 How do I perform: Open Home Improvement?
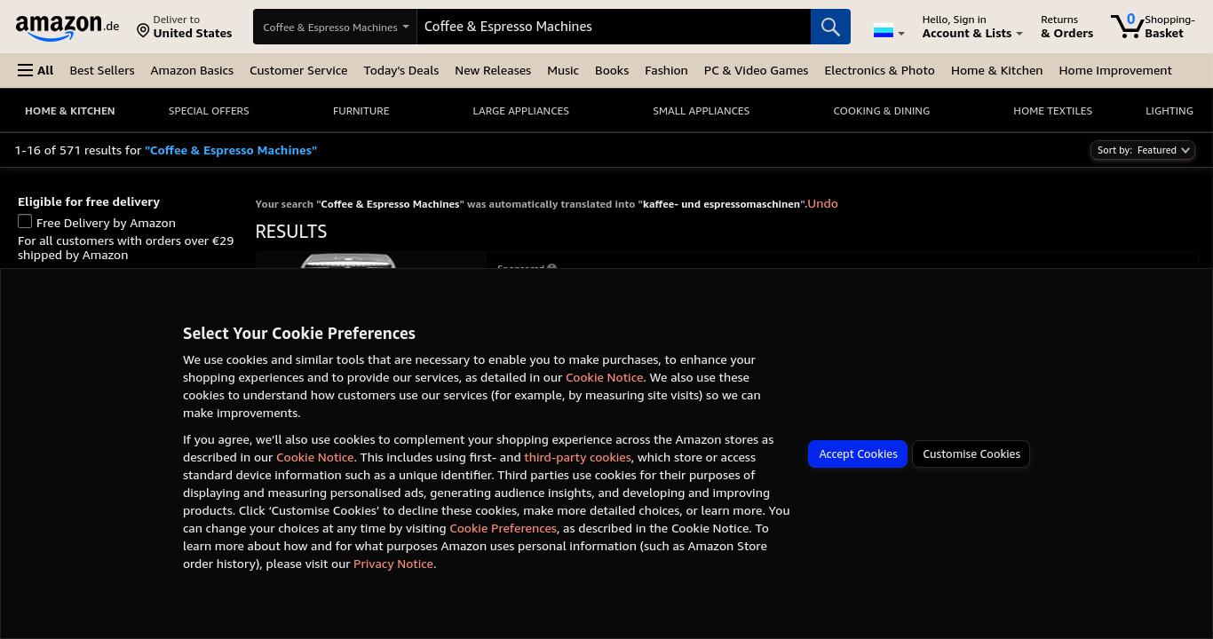click(1115, 70)
